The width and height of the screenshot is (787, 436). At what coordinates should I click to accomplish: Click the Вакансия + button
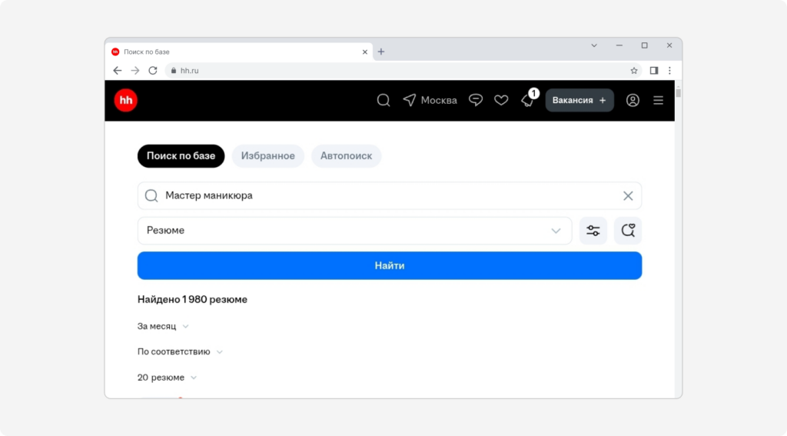[579, 101]
